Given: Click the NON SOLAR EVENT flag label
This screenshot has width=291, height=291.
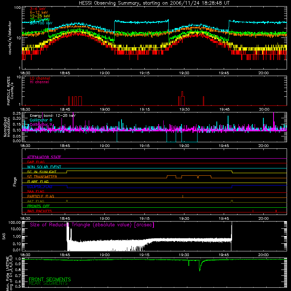Looking at the screenshot, I should (44, 167).
